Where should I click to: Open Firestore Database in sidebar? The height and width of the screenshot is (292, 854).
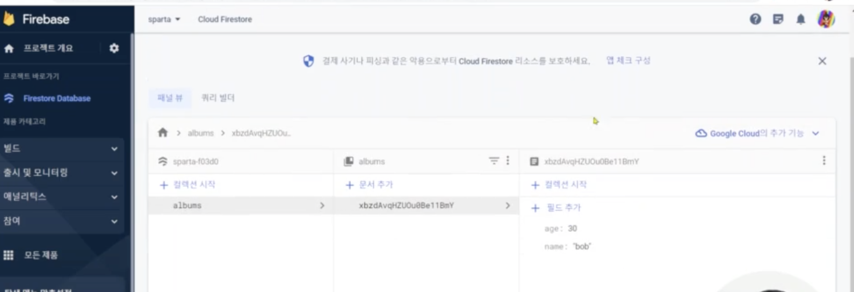tap(57, 99)
